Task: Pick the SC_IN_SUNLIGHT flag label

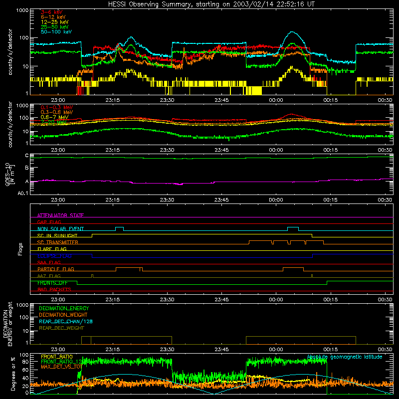Action: [x=57, y=235]
